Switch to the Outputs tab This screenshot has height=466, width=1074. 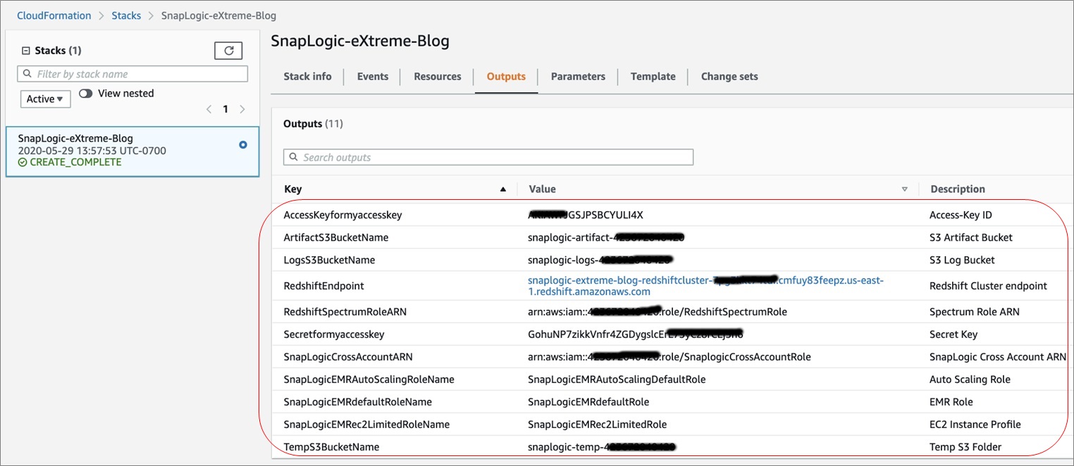click(x=506, y=77)
